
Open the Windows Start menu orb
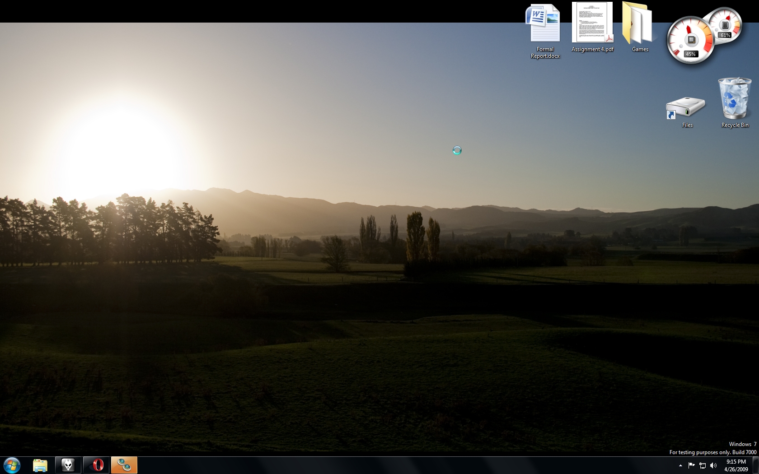pos(12,465)
